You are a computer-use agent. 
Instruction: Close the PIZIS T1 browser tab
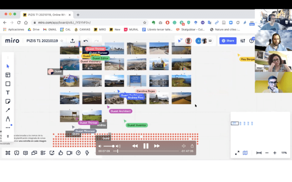[x=70, y=15]
